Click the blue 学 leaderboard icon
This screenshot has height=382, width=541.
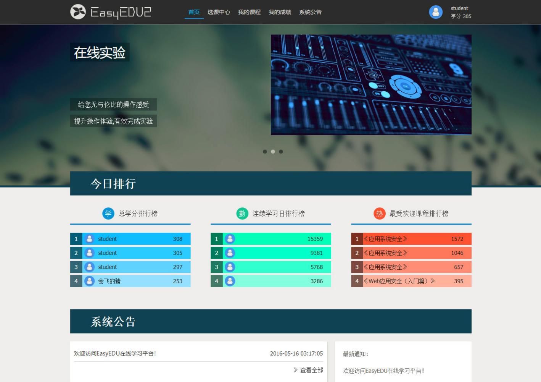[x=108, y=214]
